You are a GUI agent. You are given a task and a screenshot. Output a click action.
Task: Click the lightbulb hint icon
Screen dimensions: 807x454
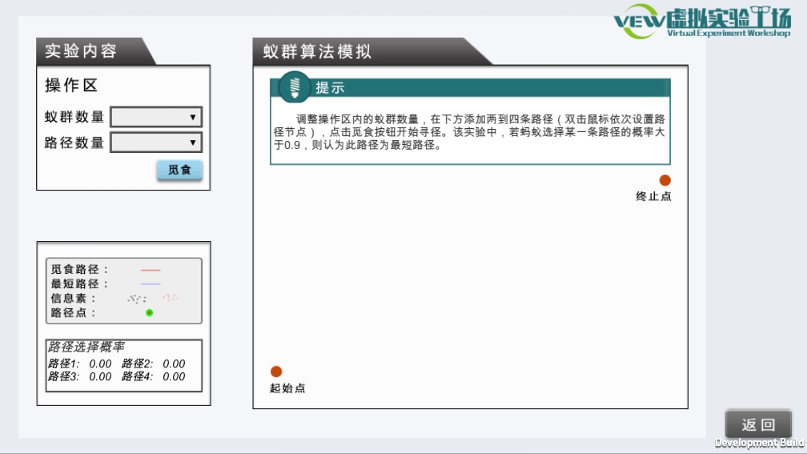tap(295, 86)
